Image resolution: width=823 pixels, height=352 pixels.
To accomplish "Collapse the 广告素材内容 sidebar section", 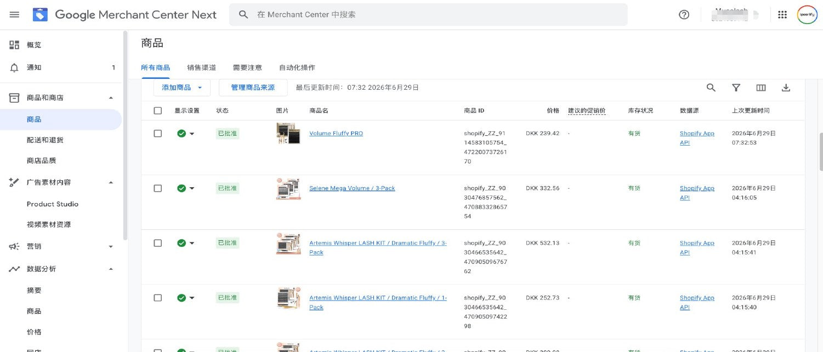I will [x=111, y=182].
